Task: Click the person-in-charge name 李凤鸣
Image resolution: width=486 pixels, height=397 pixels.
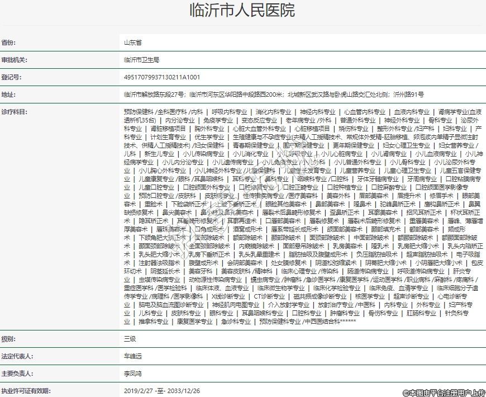Action: point(133,373)
